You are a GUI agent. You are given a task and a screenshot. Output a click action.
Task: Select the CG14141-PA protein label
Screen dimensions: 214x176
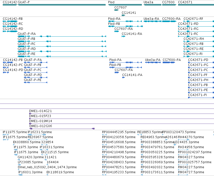point(132,75)
